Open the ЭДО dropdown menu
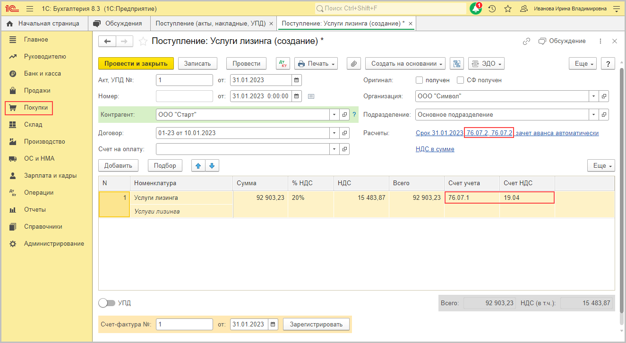Image resolution: width=626 pixels, height=343 pixels. 486,63
